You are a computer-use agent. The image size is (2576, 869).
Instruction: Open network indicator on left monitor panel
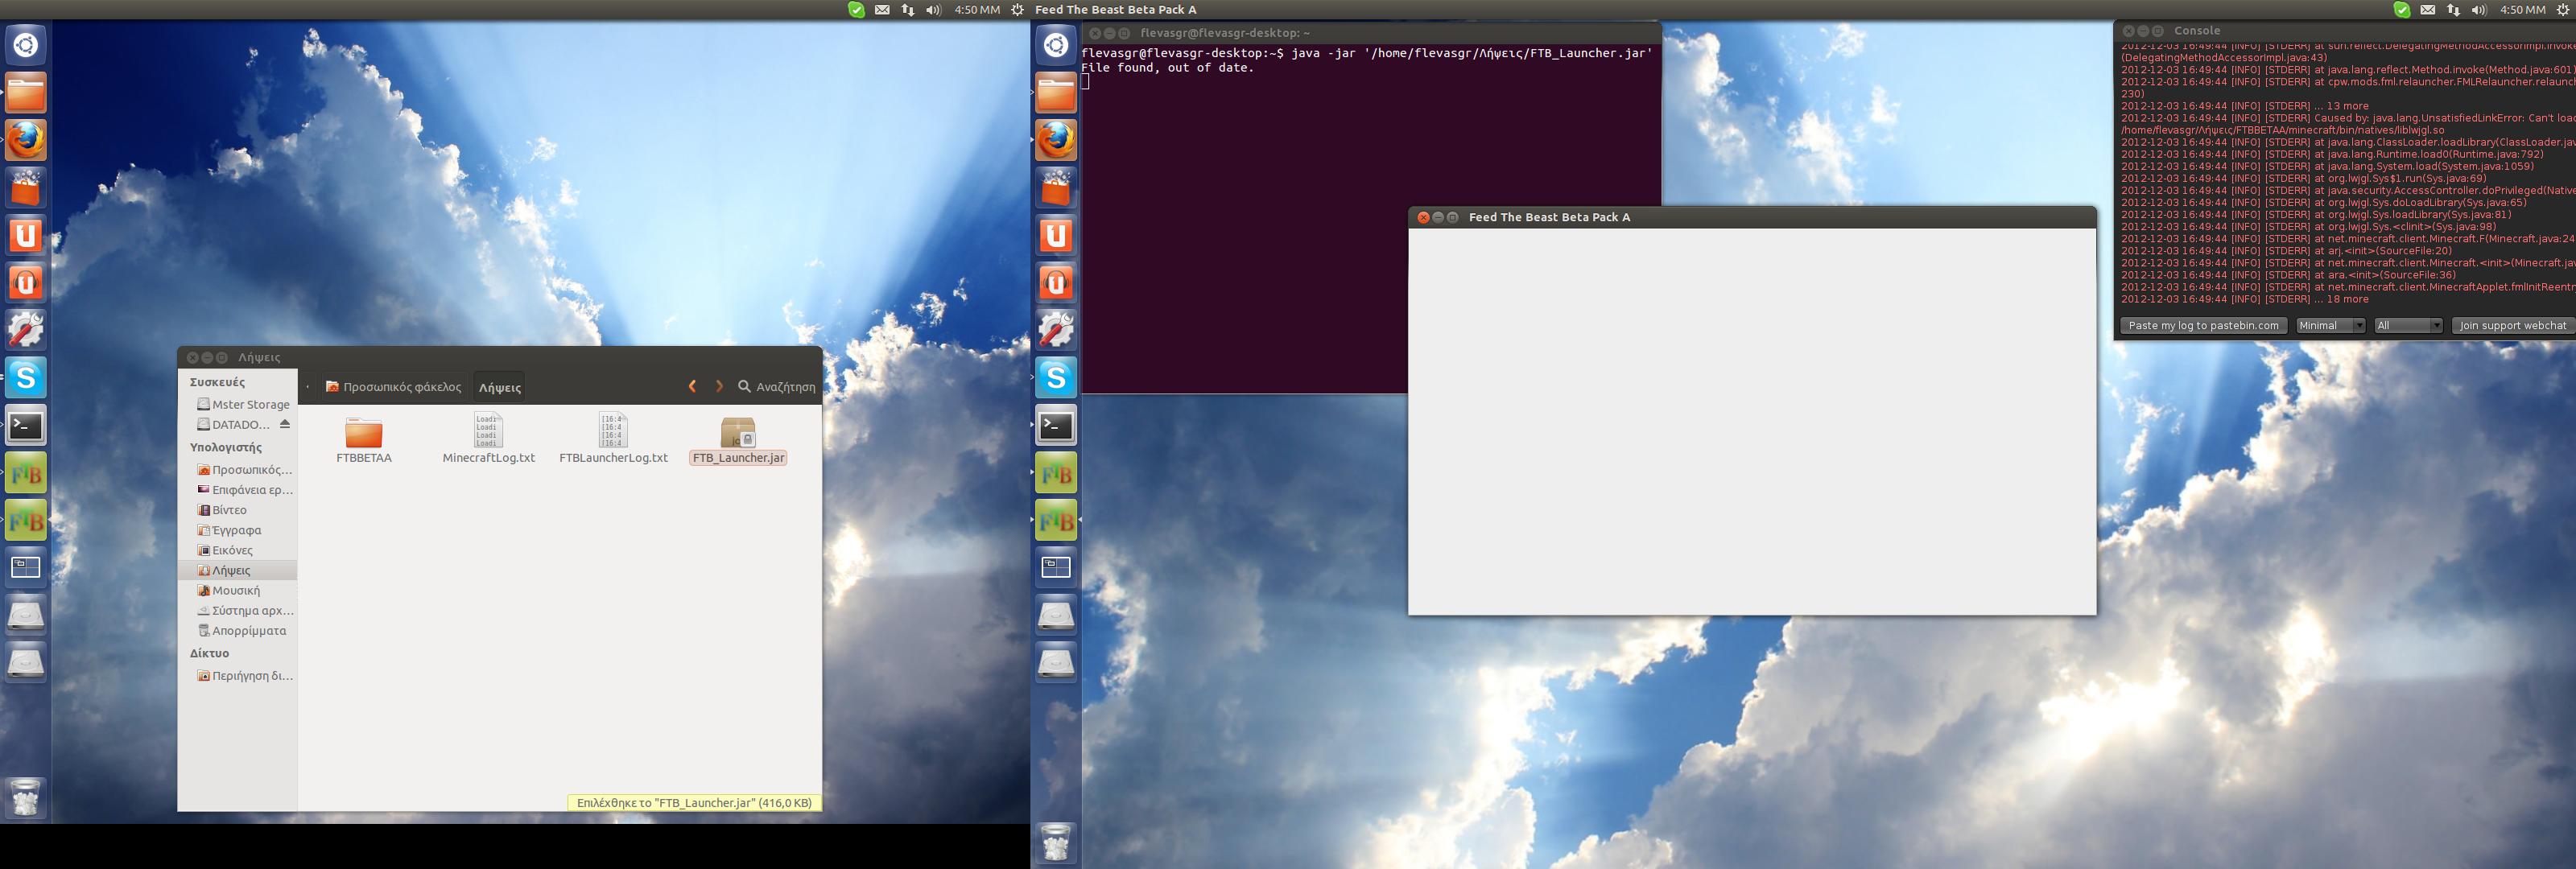click(x=908, y=9)
